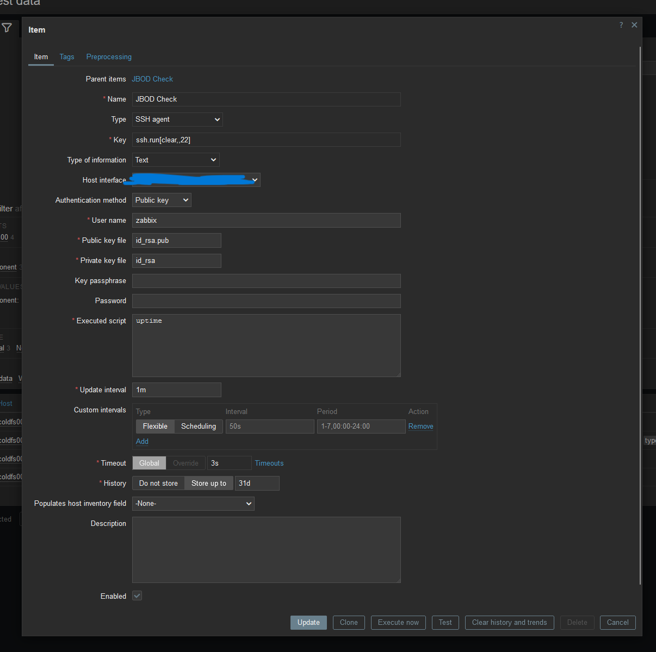656x652 pixels.
Task: Click the help question mark icon
Action: [x=621, y=25]
